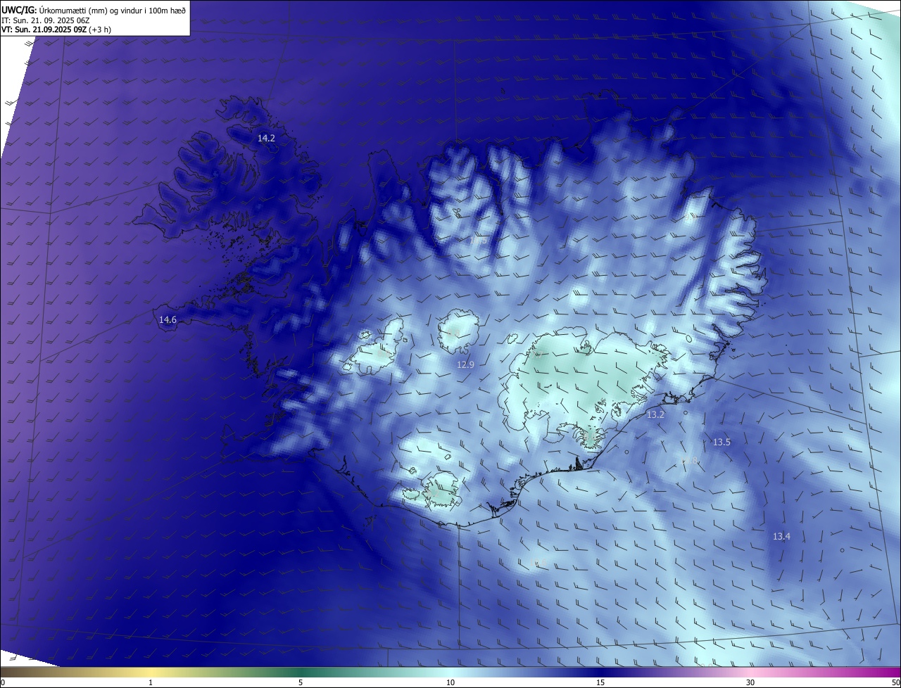Click the colorbar tick label 30
Image resolution: width=901 pixels, height=688 pixels.
[750, 682]
